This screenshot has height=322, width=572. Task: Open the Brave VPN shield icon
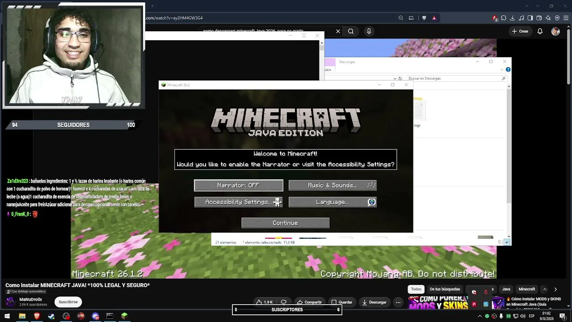557,18
